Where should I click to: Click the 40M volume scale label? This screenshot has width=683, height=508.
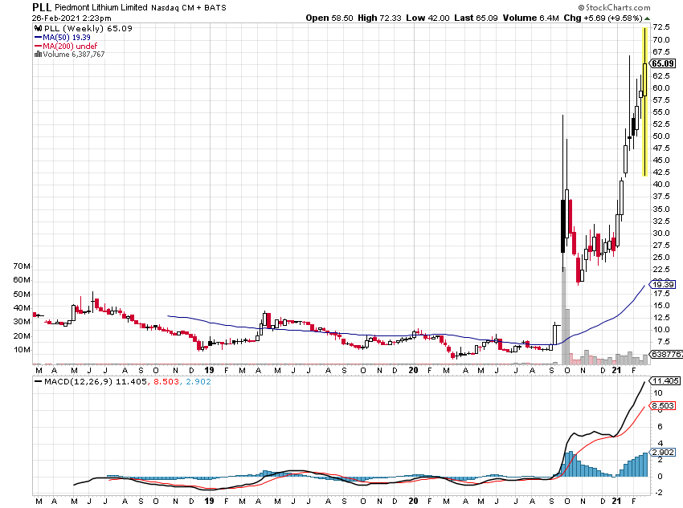(x=22, y=308)
